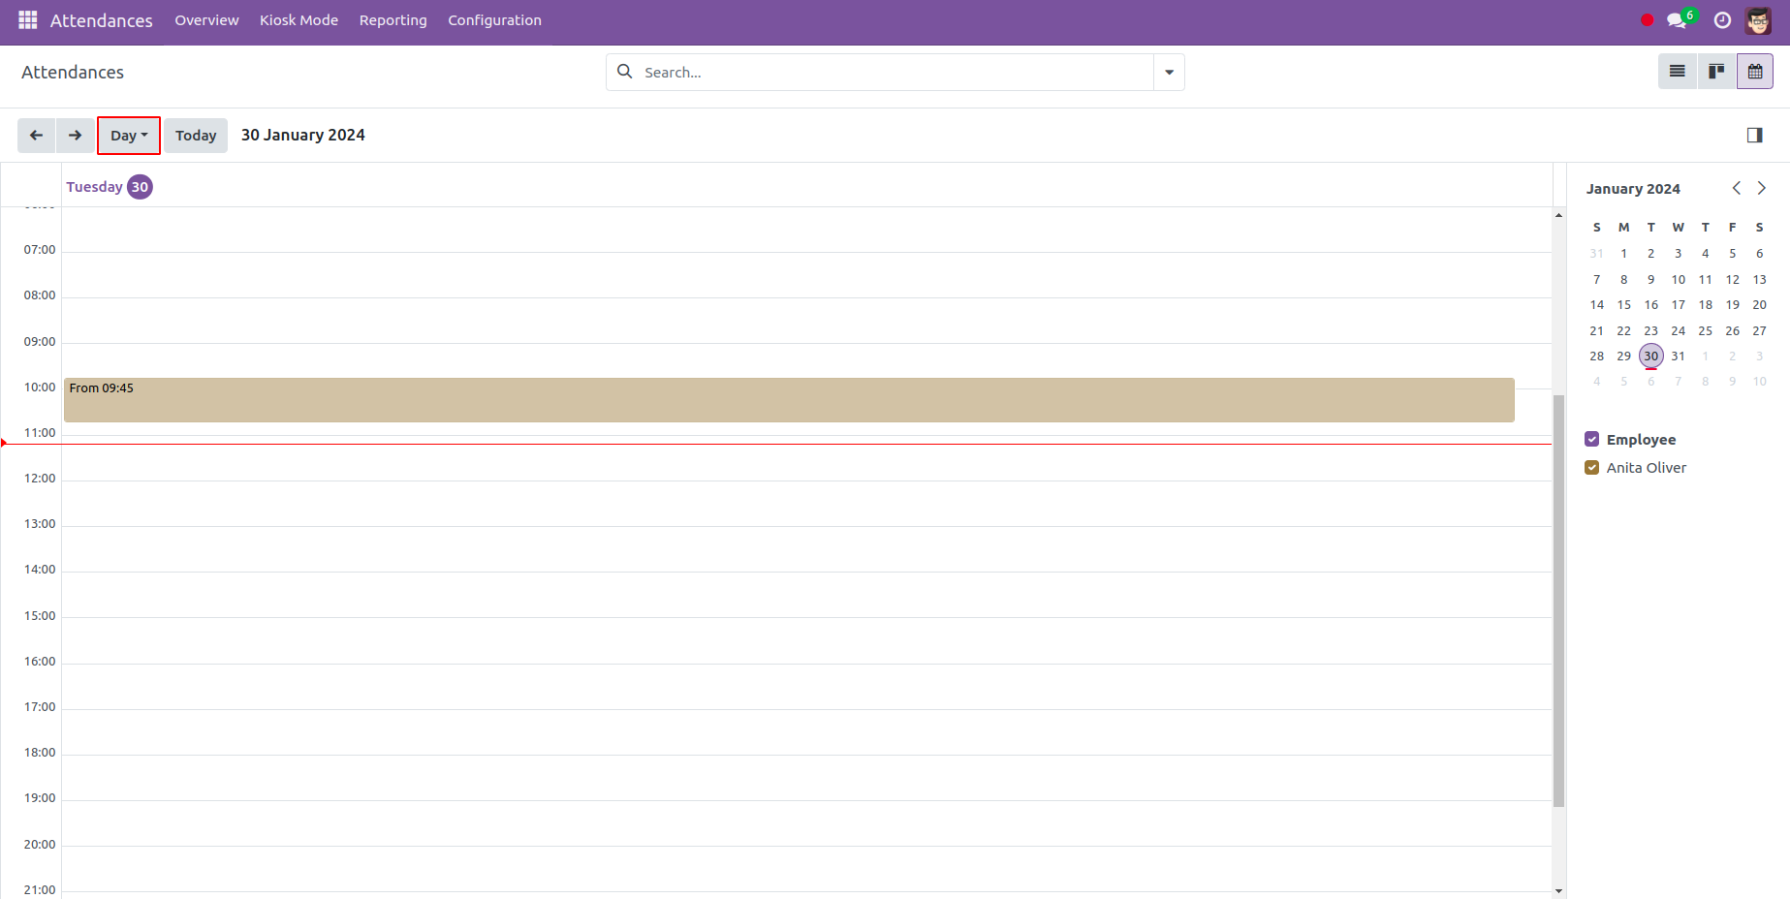This screenshot has height=899, width=1790.
Task: Select 24 in mini calendar
Action: 1678,331
